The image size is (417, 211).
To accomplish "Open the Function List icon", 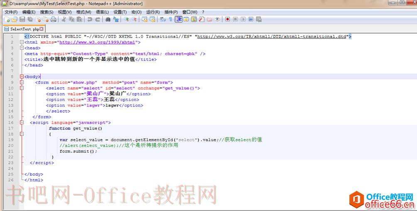I will tap(201, 19).
